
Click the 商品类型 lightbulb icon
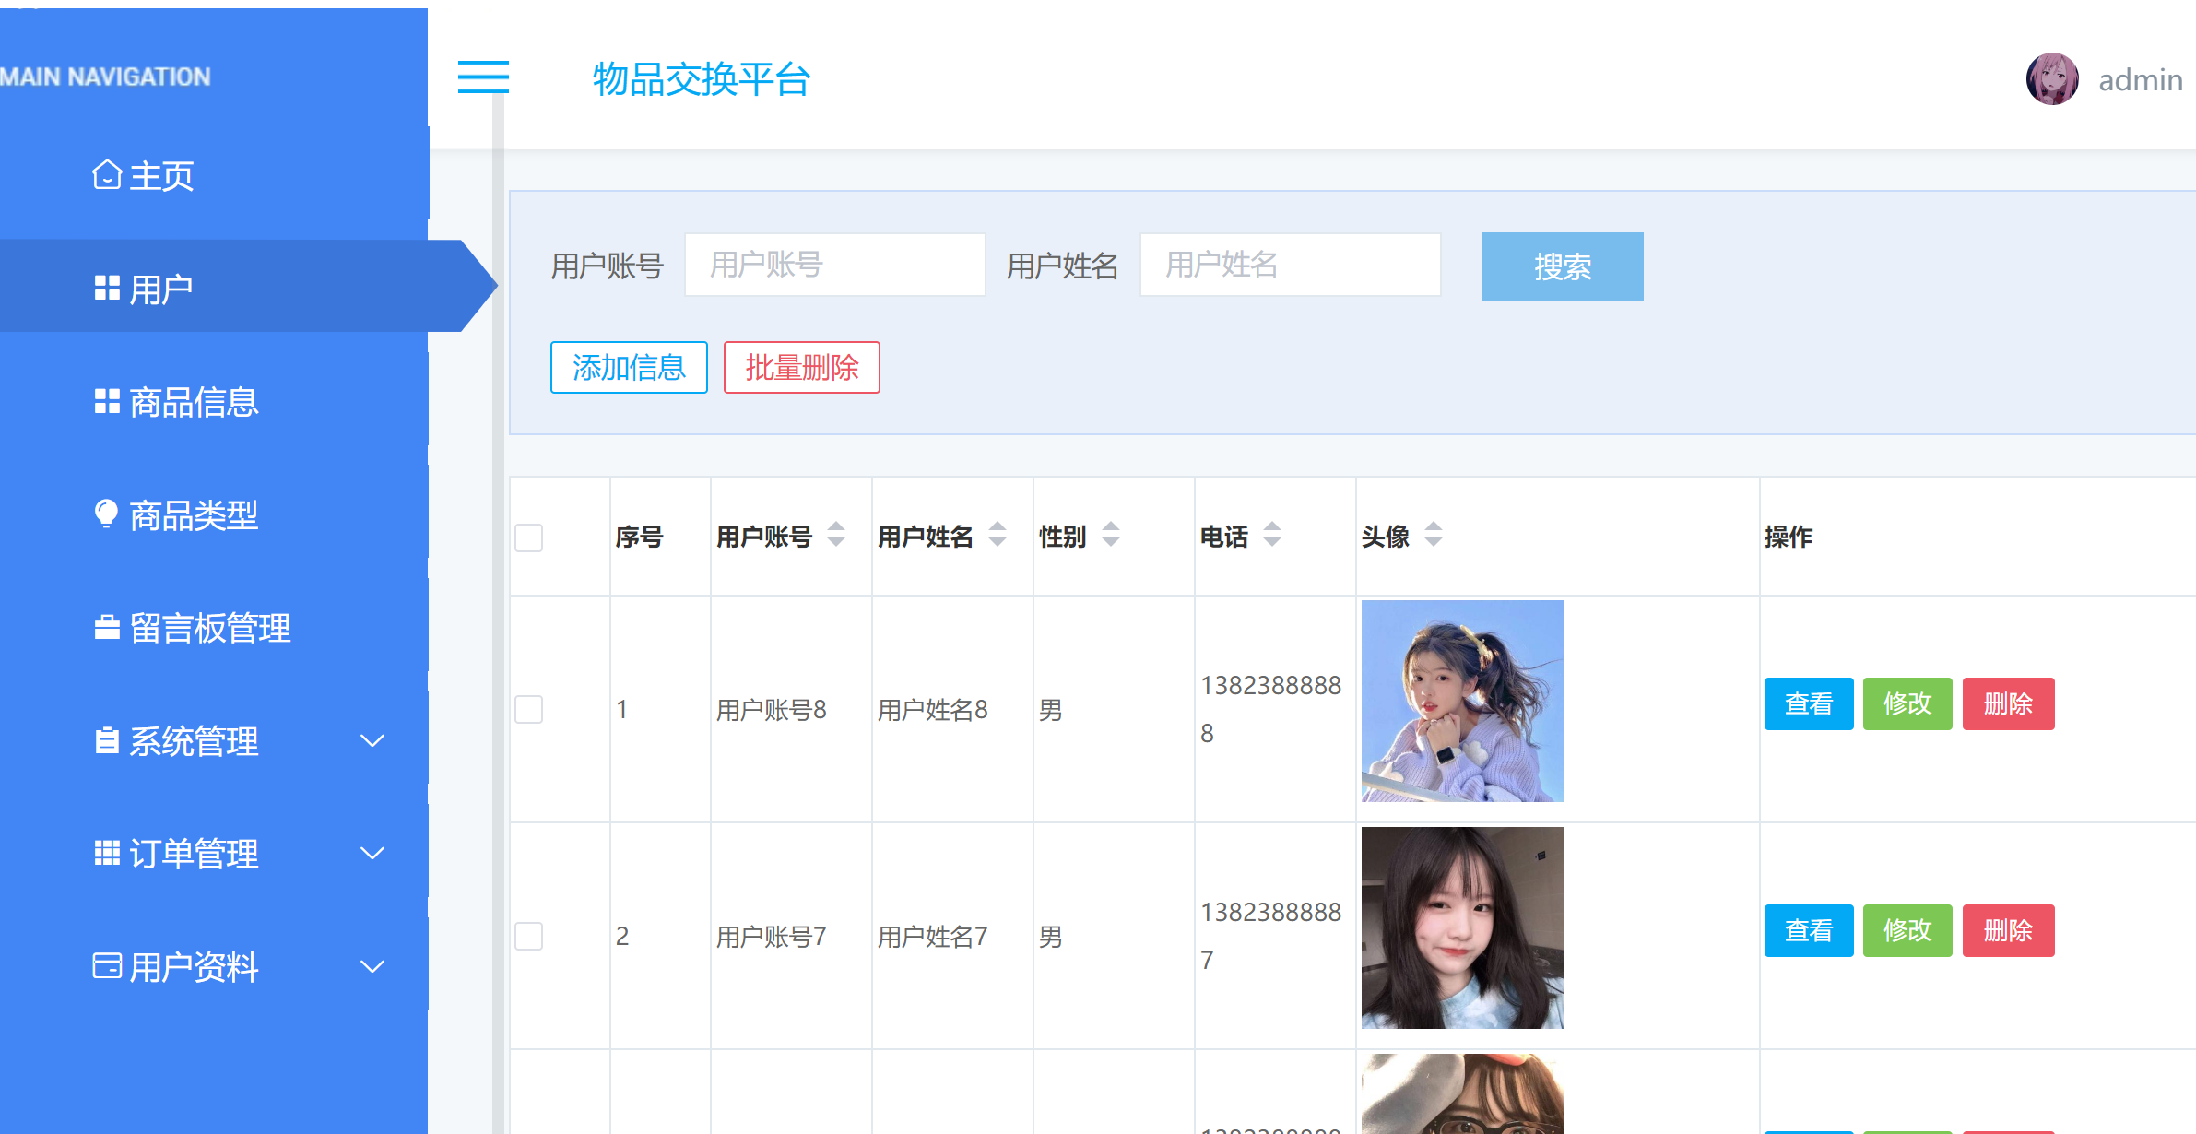coord(105,514)
